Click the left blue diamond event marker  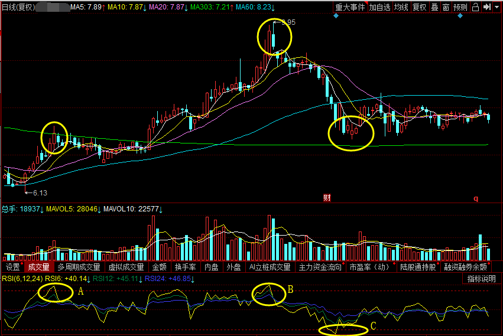point(336,16)
